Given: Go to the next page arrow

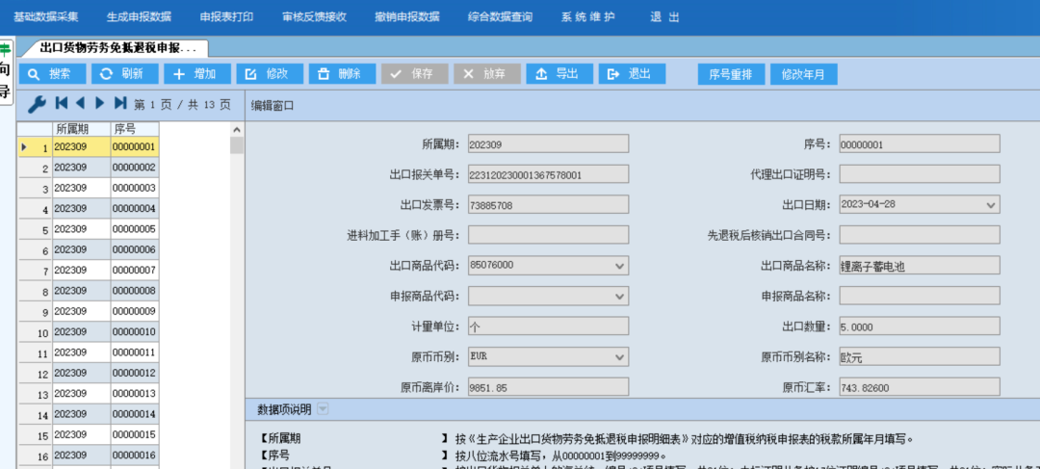Looking at the screenshot, I should [100, 103].
